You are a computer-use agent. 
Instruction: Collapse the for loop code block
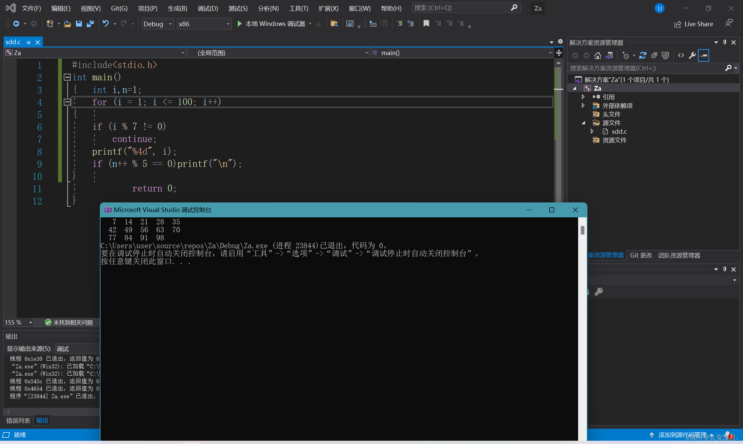tap(67, 102)
